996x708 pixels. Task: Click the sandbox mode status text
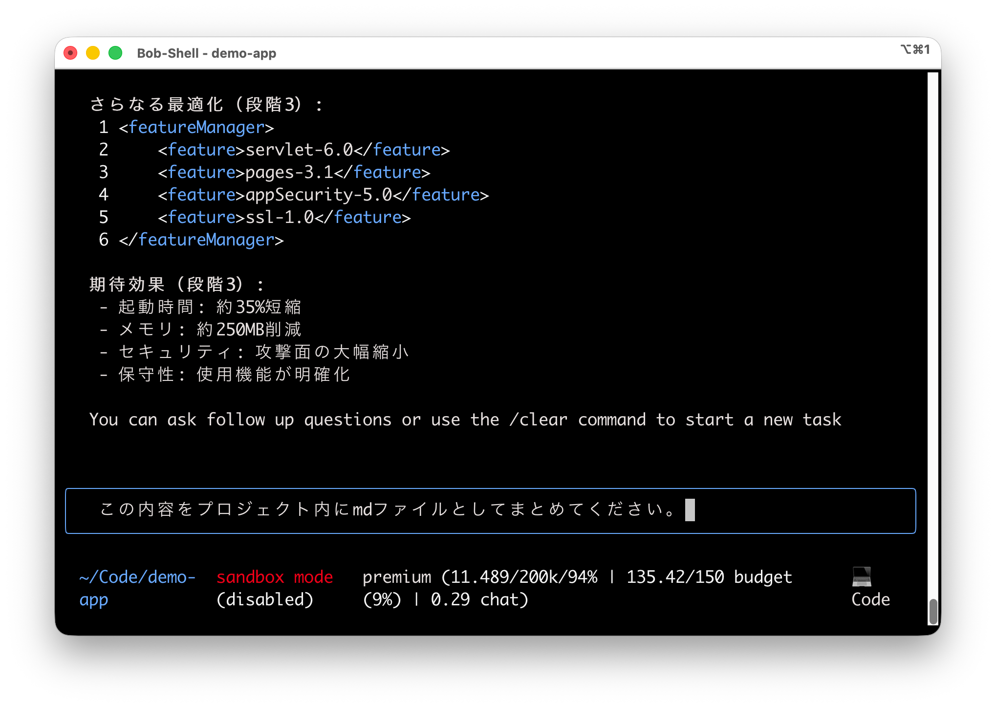coord(274,577)
